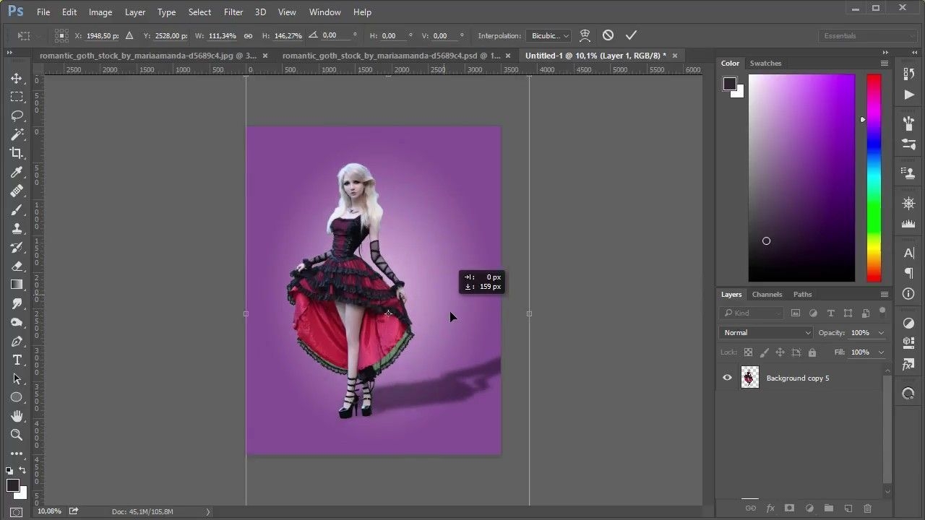Toggle the pixel layer filter

pos(796,313)
